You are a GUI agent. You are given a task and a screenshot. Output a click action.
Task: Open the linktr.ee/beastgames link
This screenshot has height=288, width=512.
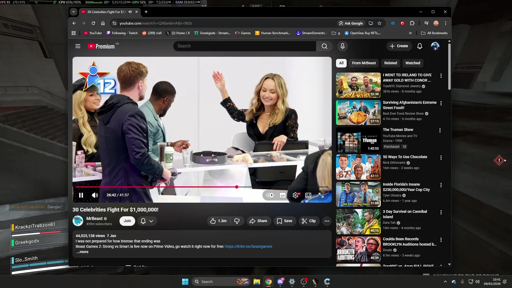(x=248, y=246)
